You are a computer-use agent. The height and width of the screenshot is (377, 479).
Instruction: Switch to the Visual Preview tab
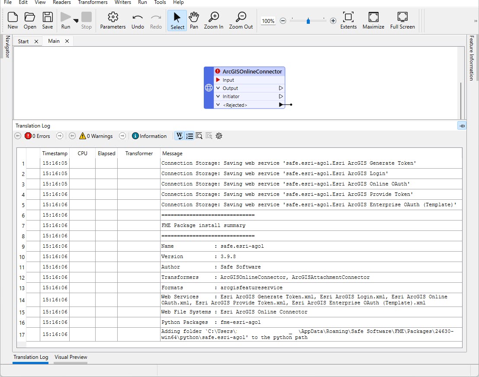pyautogui.click(x=71, y=357)
